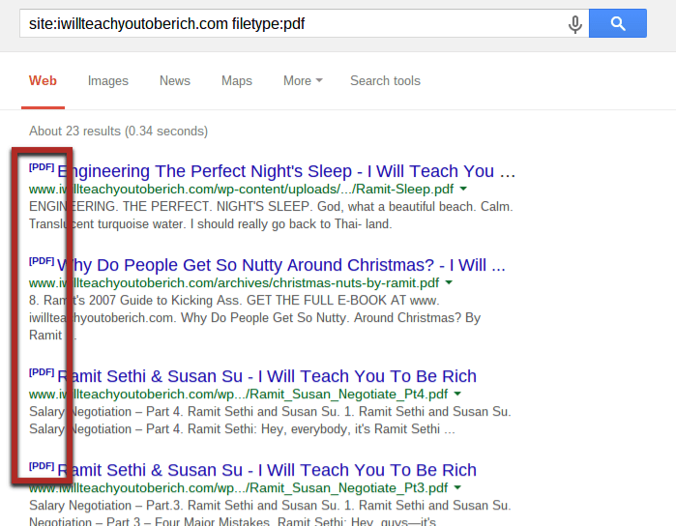This screenshot has width=676, height=526.
Task: Expand dropdown arrow next to Ramit_Susan_Negotiate_Pt4.pdf URL
Action: pos(457,394)
